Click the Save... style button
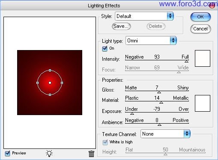Viewport: 218px width, 160px height. tap(121, 26)
